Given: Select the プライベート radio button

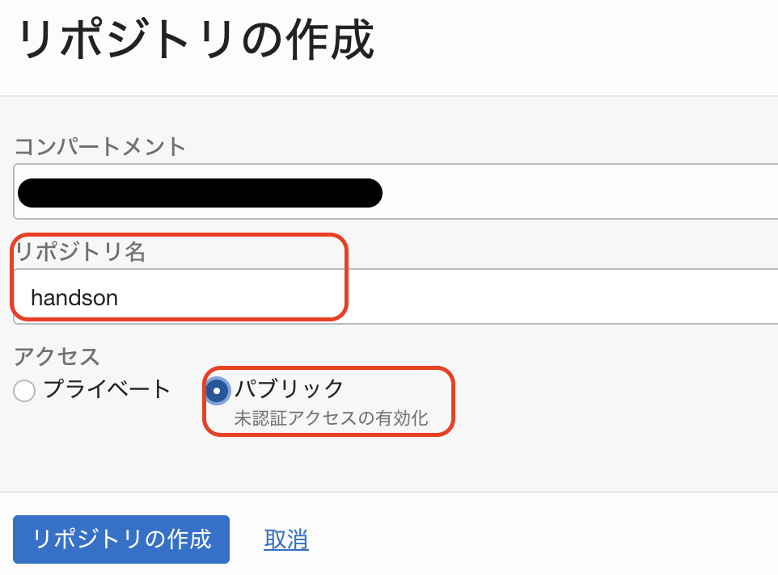Looking at the screenshot, I should coord(24,391).
